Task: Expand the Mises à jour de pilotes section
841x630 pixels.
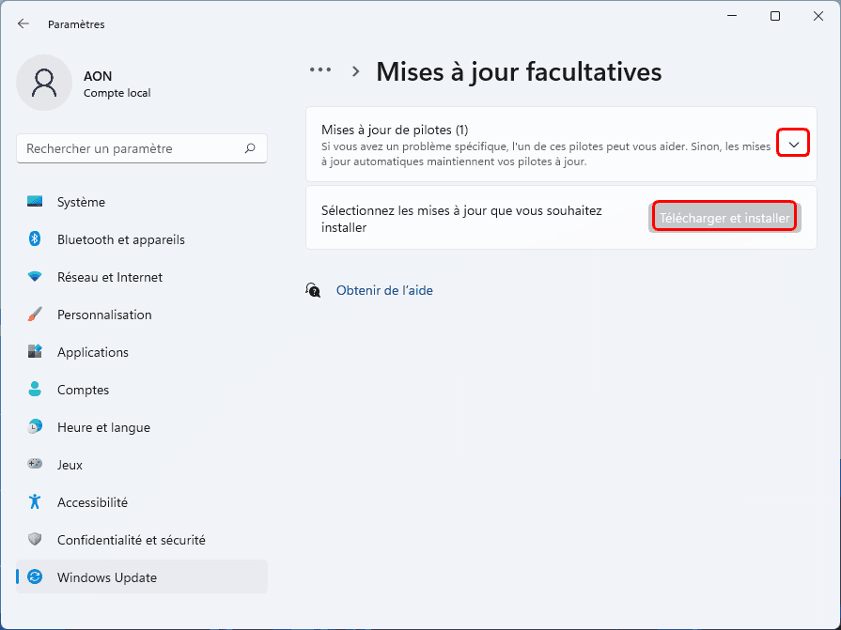Action: [794, 144]
